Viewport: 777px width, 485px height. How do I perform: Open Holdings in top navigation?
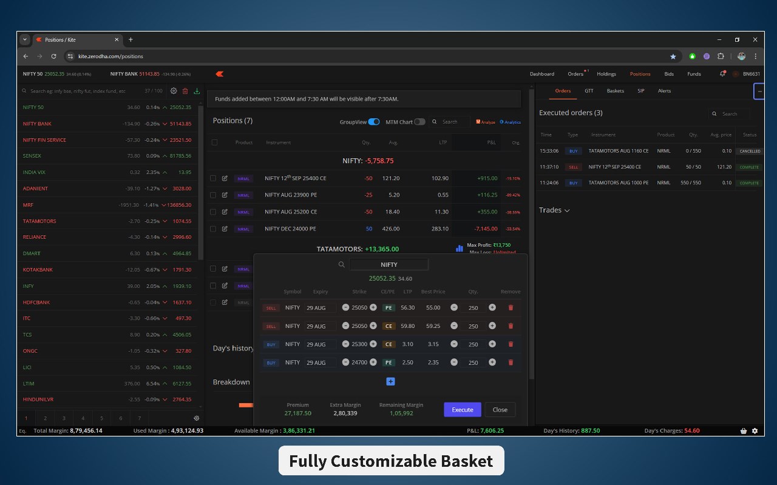606,74
